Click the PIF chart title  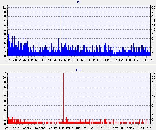coord(79,70)
